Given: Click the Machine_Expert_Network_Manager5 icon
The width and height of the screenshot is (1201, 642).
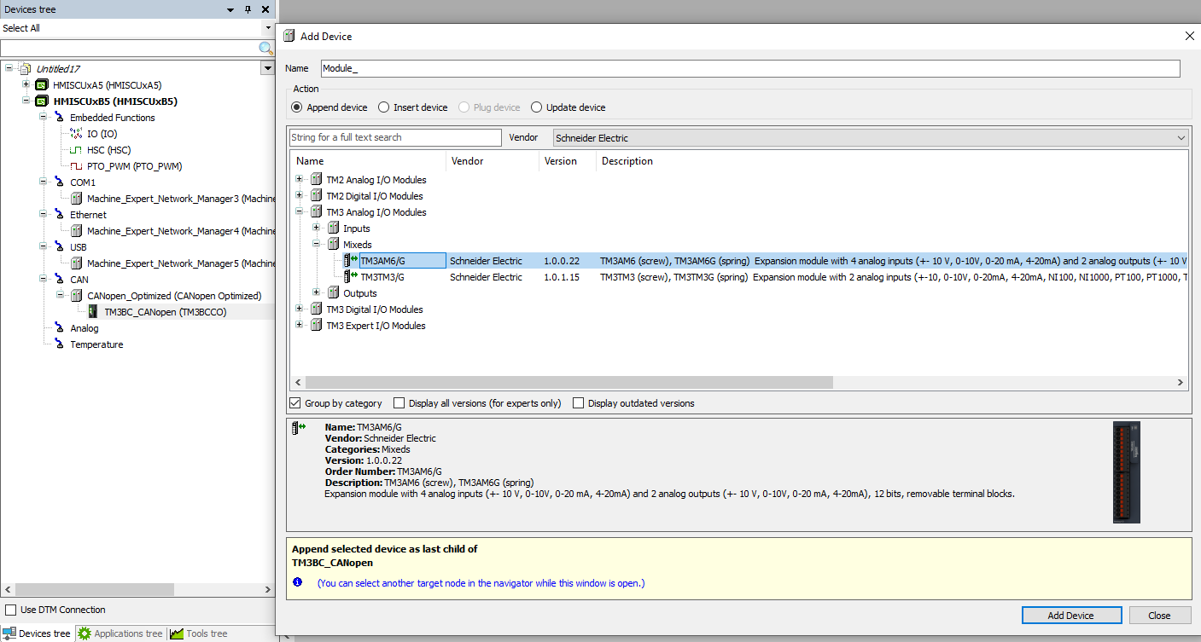Looking at the screenshot, I should coord(77,263).
